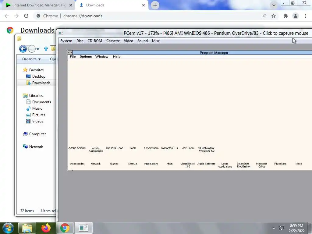Open Program Manager Options menu
Image resolution: width=312 pixels, height=234 pixels.
click(x=86, y=57)
